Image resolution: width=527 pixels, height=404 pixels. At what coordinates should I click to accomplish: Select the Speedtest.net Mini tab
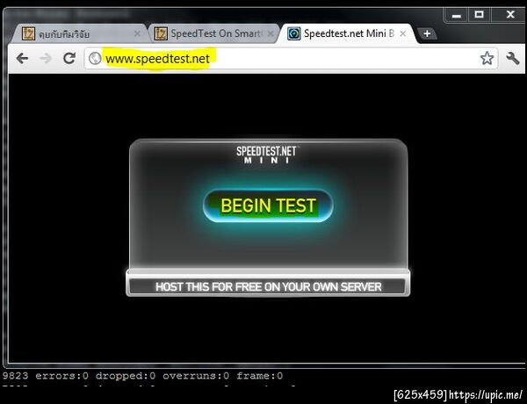(347, 33)
